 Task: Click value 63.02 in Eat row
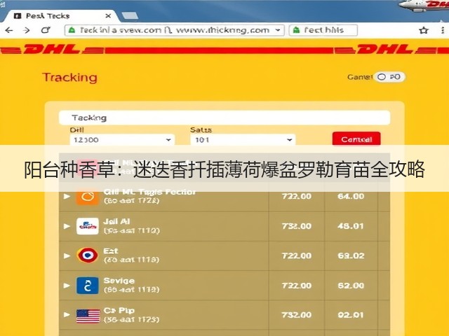click(351, 255)
